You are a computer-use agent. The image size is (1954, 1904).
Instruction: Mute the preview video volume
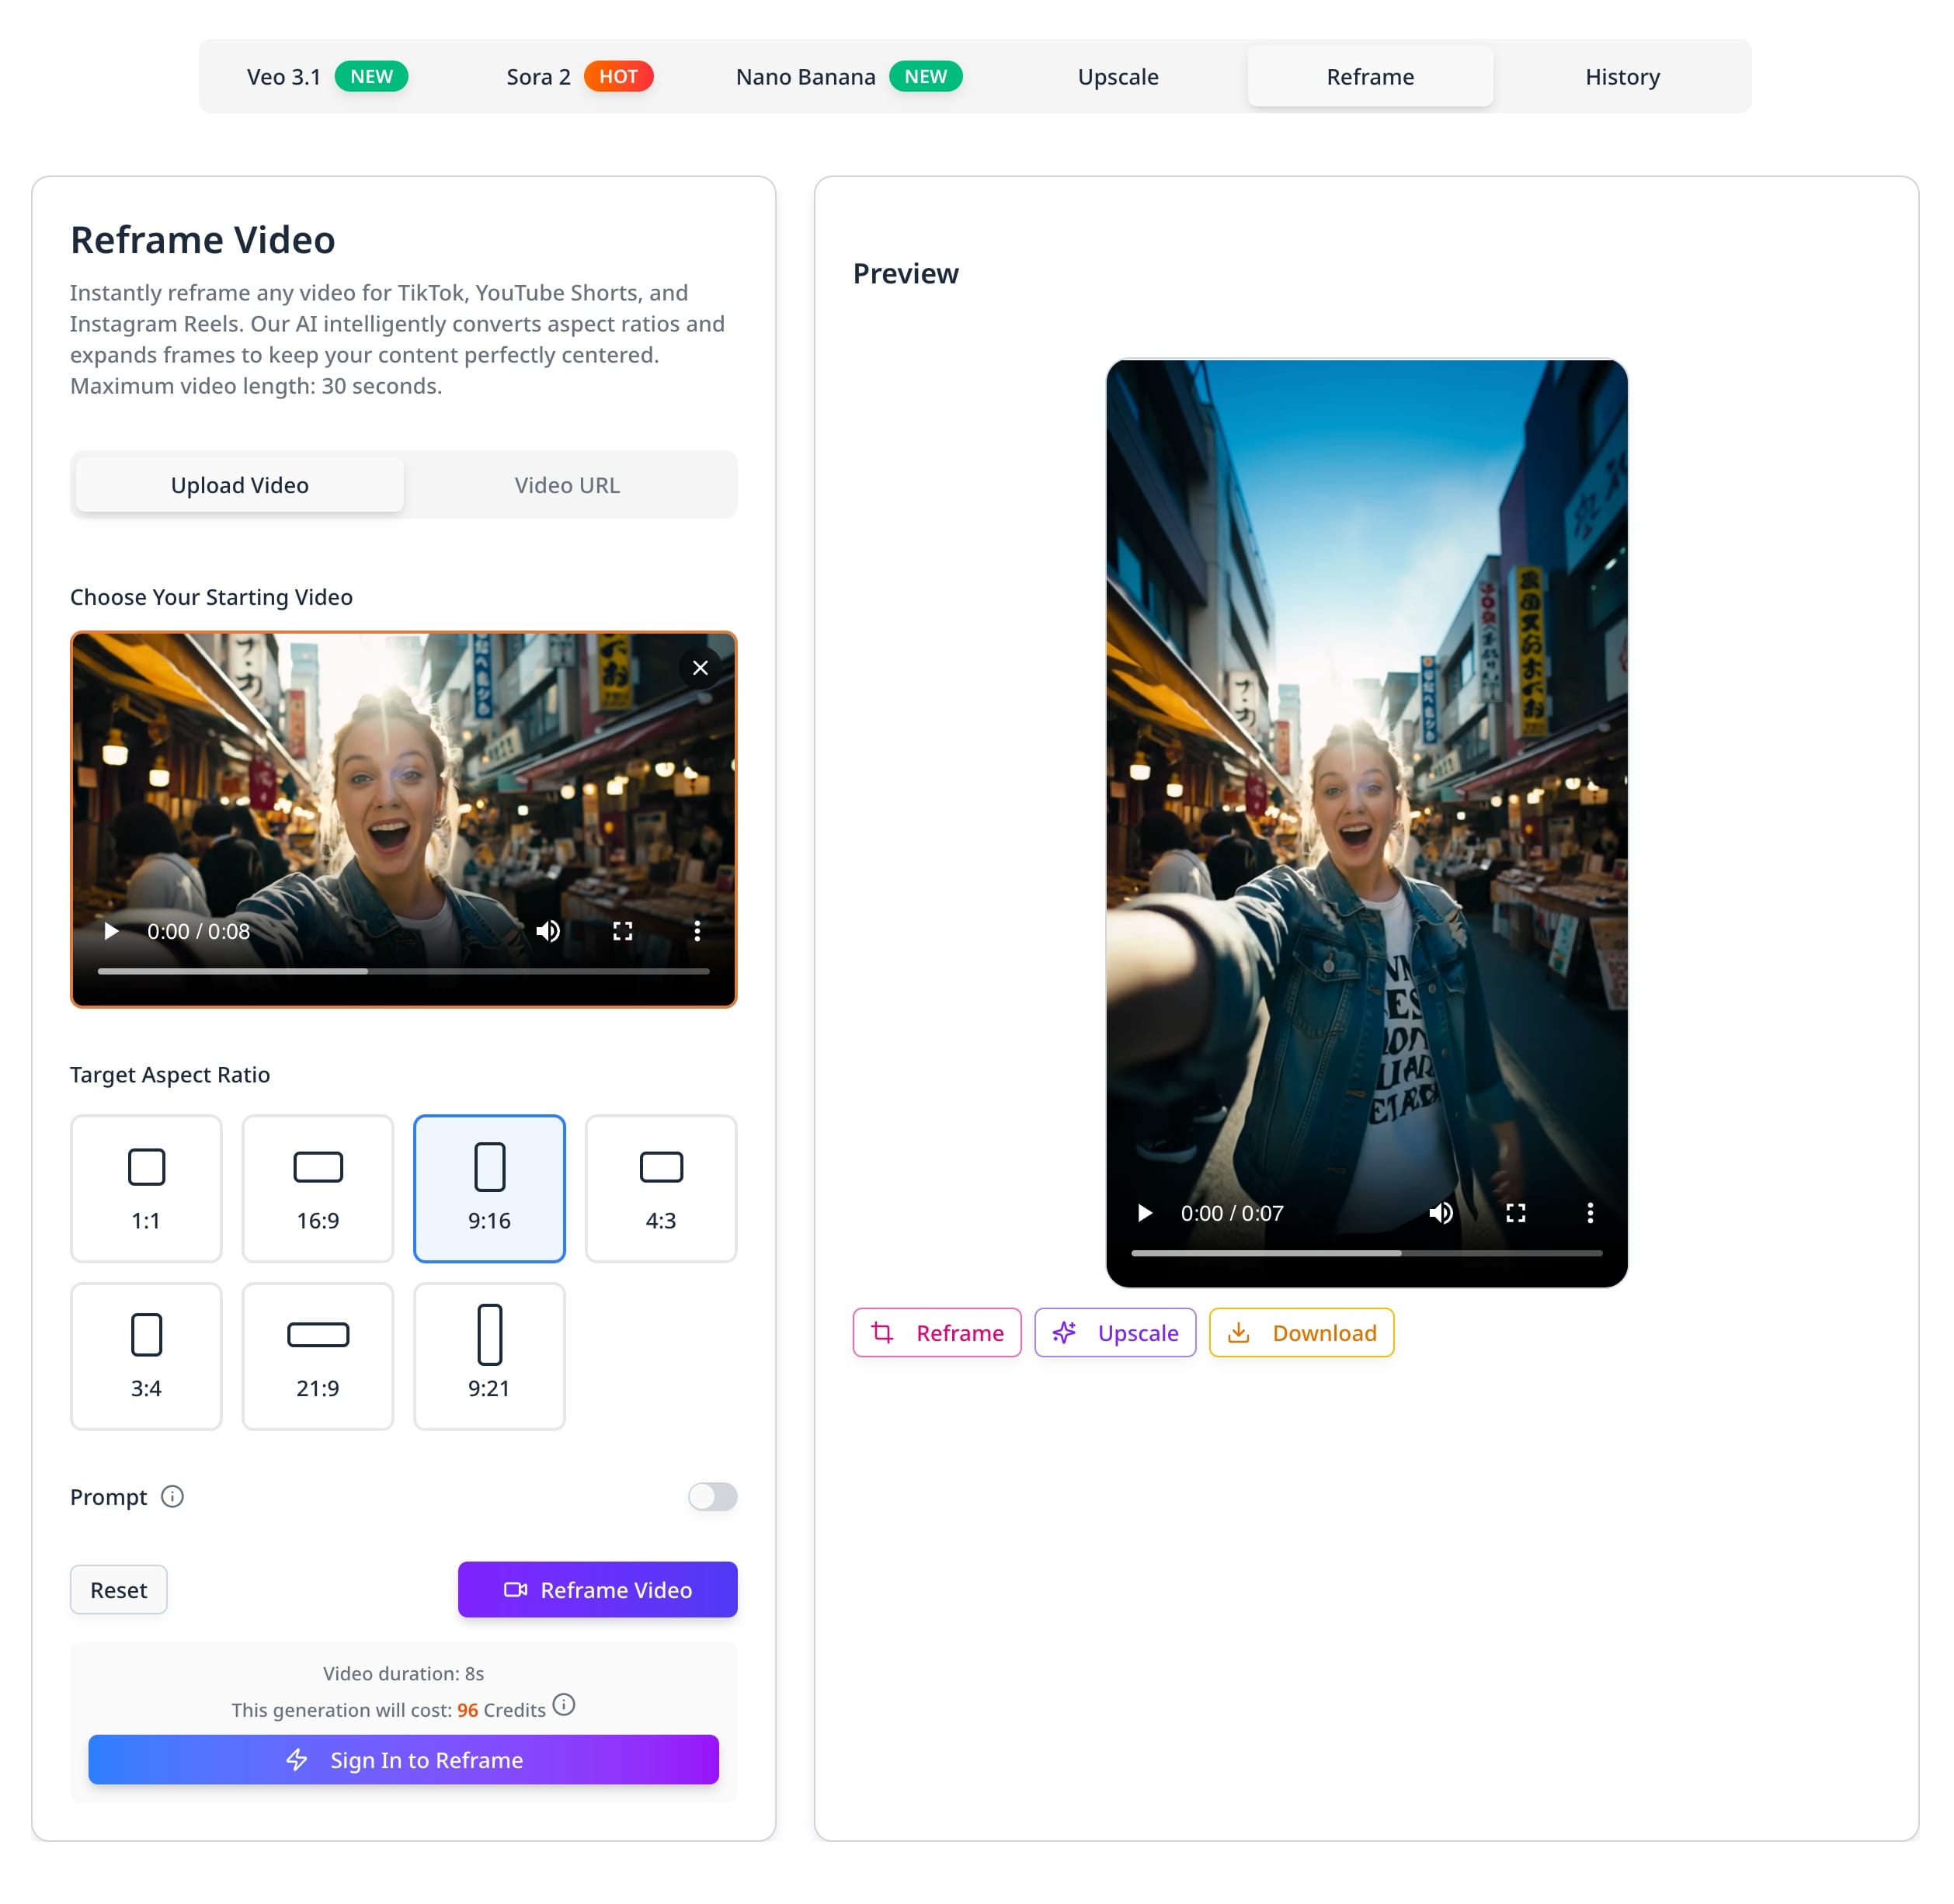pyautogui.click(x=1440, y=1213)
